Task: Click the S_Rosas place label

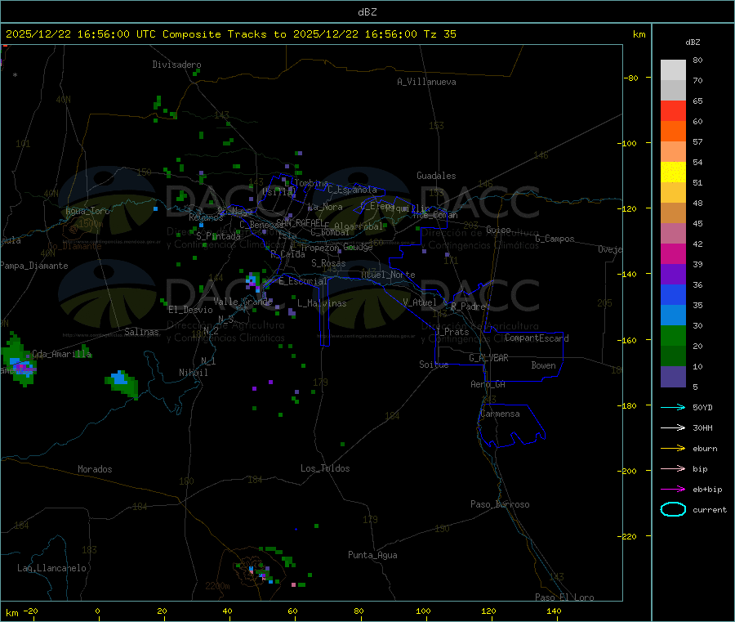Action: point(328,264)
